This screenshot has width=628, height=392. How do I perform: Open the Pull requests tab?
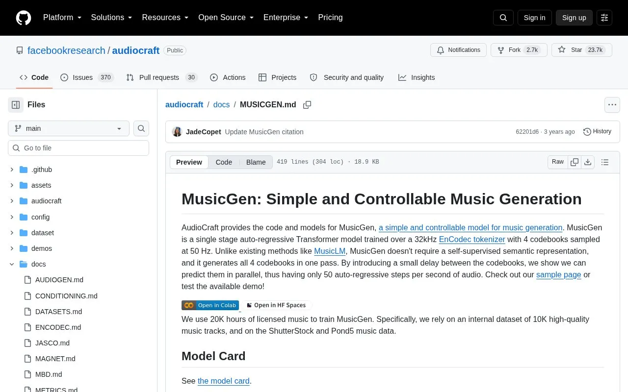click(x=161, y=77)
